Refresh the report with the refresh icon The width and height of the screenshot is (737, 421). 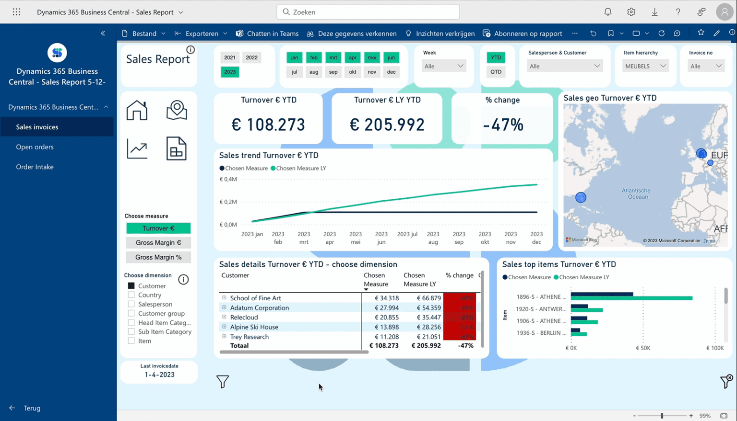(x=661, y=34)
